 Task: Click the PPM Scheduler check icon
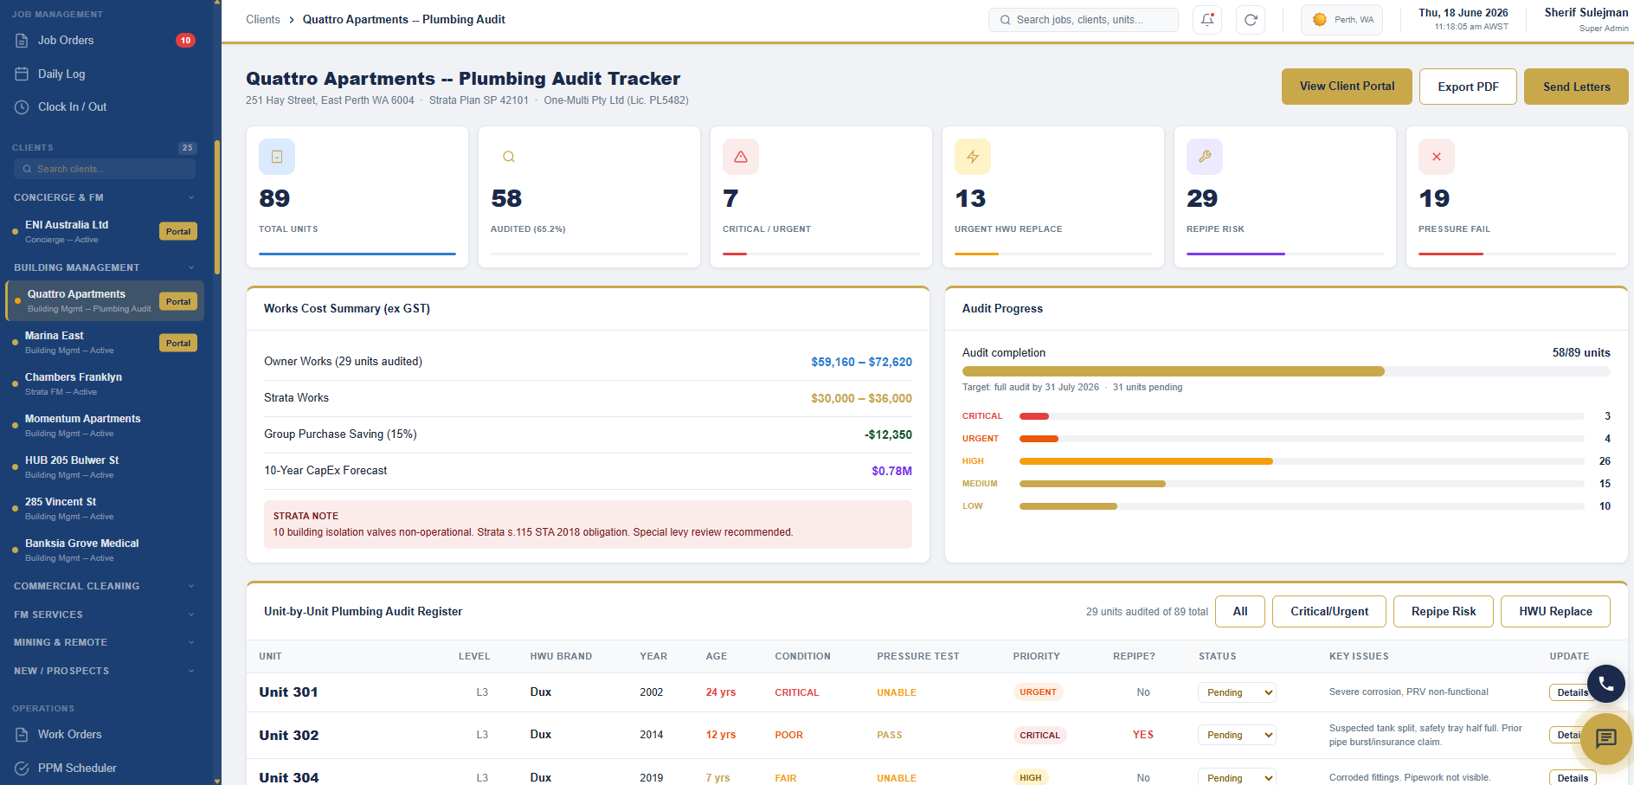tap(22, 768)
